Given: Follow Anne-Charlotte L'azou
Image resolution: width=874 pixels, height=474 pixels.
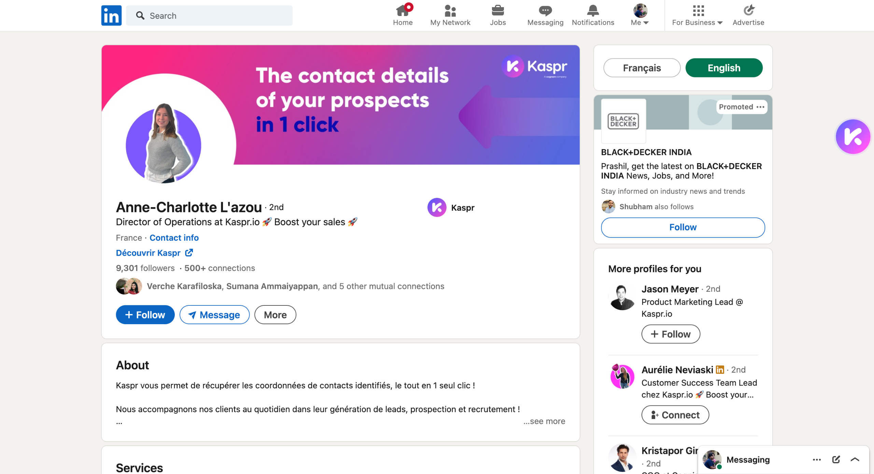Looking at the screenshot, I should (x=145, y=315).
